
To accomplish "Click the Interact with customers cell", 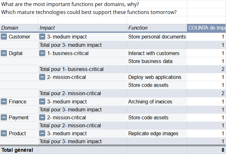I will 157,53.
